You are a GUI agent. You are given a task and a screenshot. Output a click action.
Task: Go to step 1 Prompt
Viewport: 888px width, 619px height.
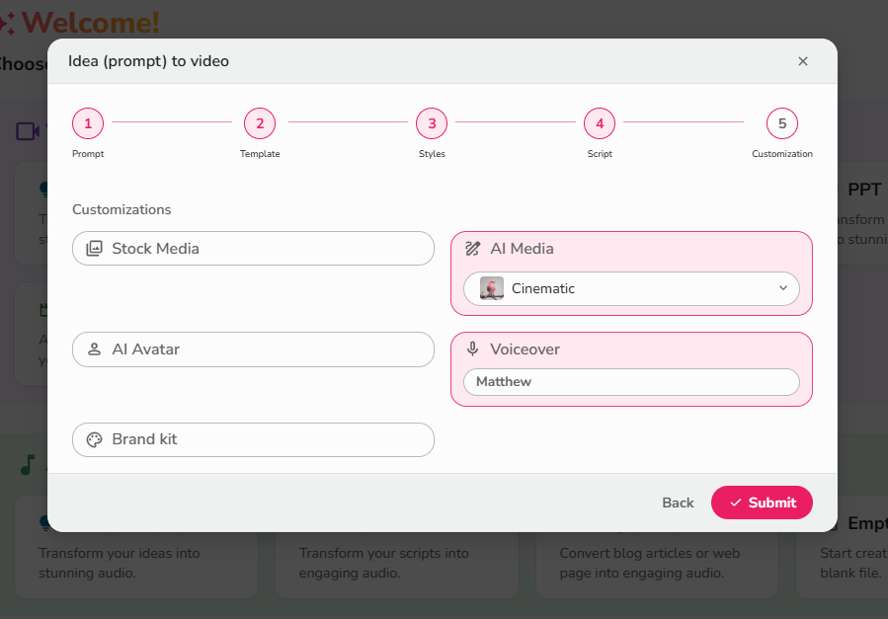coord(88,123)
